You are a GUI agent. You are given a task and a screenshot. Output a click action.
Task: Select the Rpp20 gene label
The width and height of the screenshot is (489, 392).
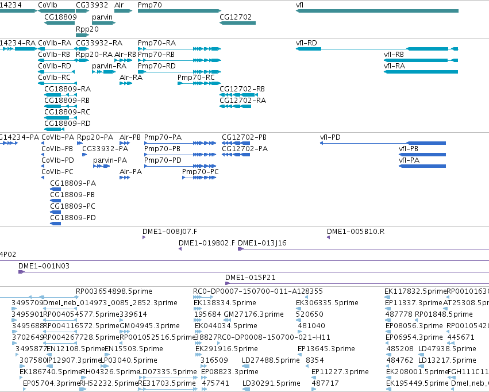[x=87, y=29]
